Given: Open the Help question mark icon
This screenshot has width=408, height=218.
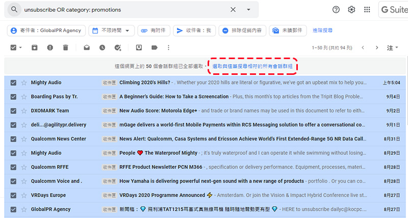Looking at the screenshot, I should tap(336, 10).
